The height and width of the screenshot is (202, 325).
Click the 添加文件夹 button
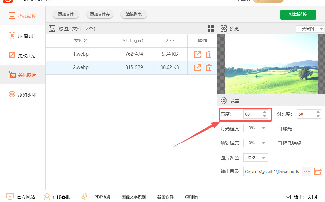[x=100, y=14]
